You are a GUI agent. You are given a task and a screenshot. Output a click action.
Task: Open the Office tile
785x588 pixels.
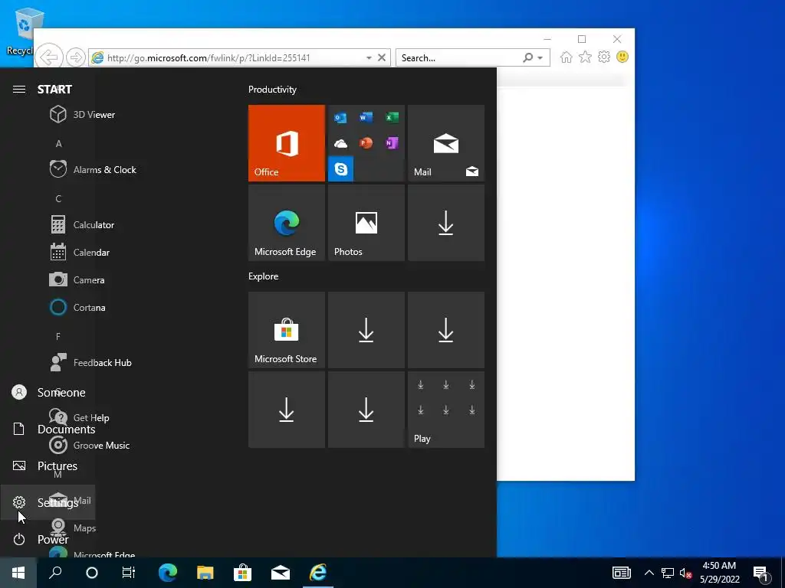[x=287, y=143]
